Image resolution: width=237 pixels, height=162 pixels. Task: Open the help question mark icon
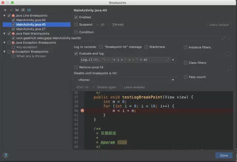point(6,155)
